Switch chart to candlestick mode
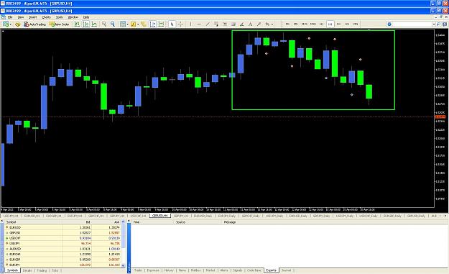The width and height of the screenshot is (449, 274). tap(85, 24)
